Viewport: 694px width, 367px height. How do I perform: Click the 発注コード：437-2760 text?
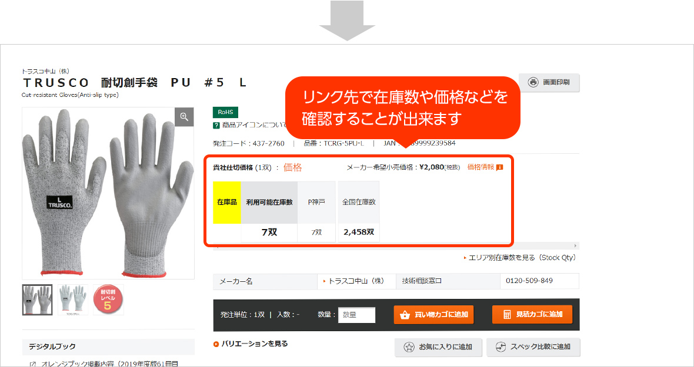pyautogui.click(x=249, y=143)
